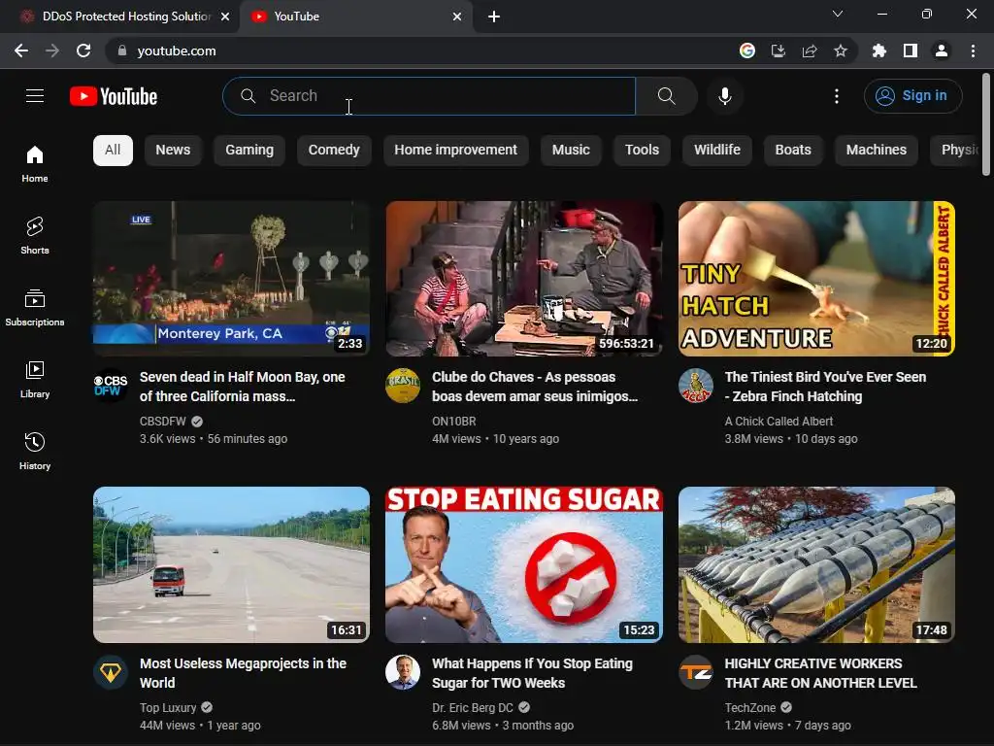Open Chrome three-dot menu

click(973, 51)
